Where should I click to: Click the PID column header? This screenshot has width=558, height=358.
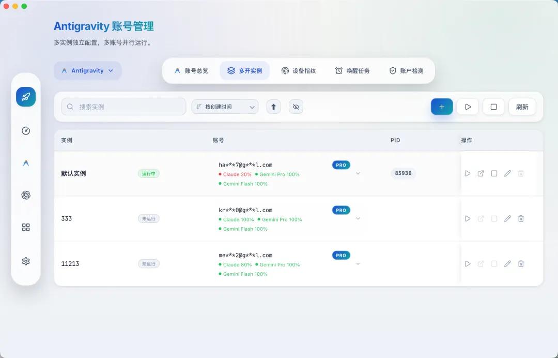pyautogui.click(x=395, y=140)
